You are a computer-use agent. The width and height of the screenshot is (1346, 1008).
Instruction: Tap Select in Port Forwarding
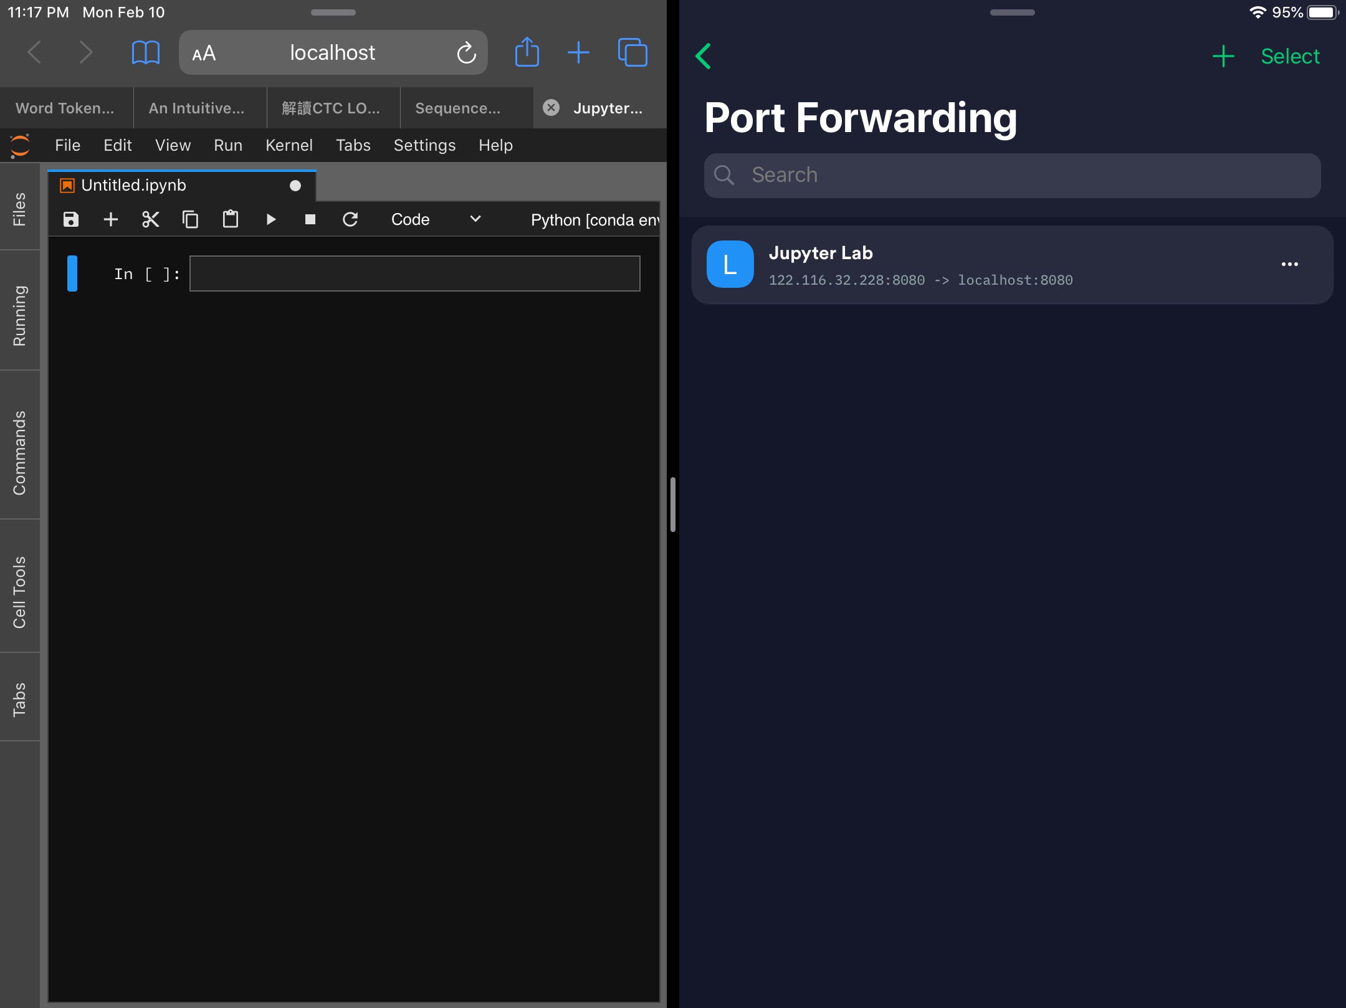point(1290,56)
